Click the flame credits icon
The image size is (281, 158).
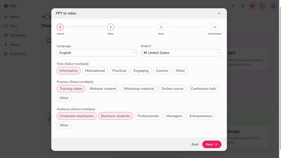click(252, 6)
